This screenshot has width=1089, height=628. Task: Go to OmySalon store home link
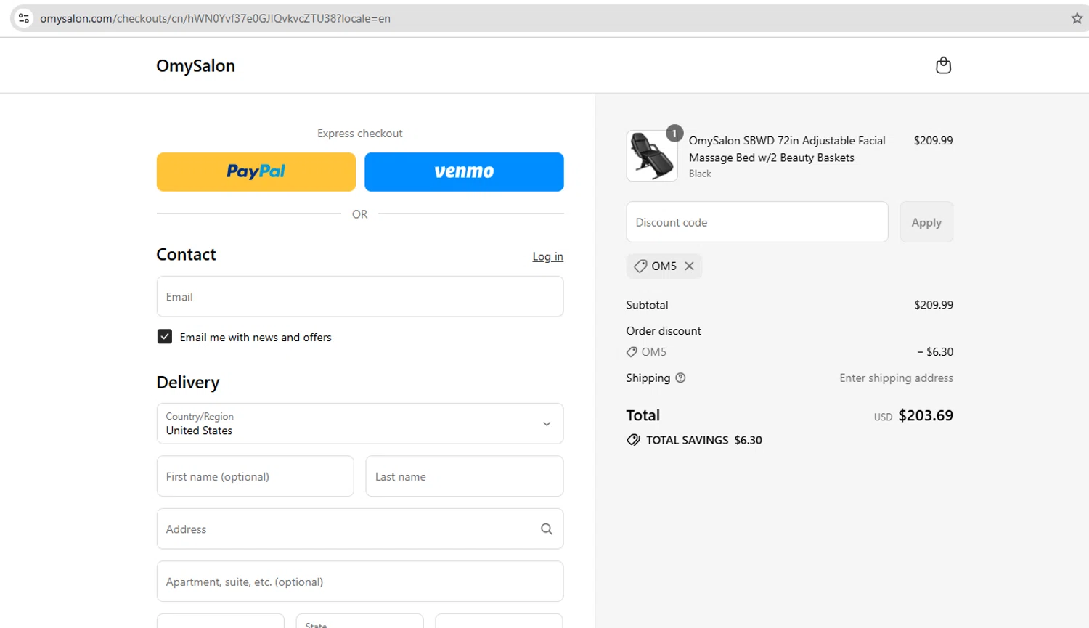[x=196, y=65]
